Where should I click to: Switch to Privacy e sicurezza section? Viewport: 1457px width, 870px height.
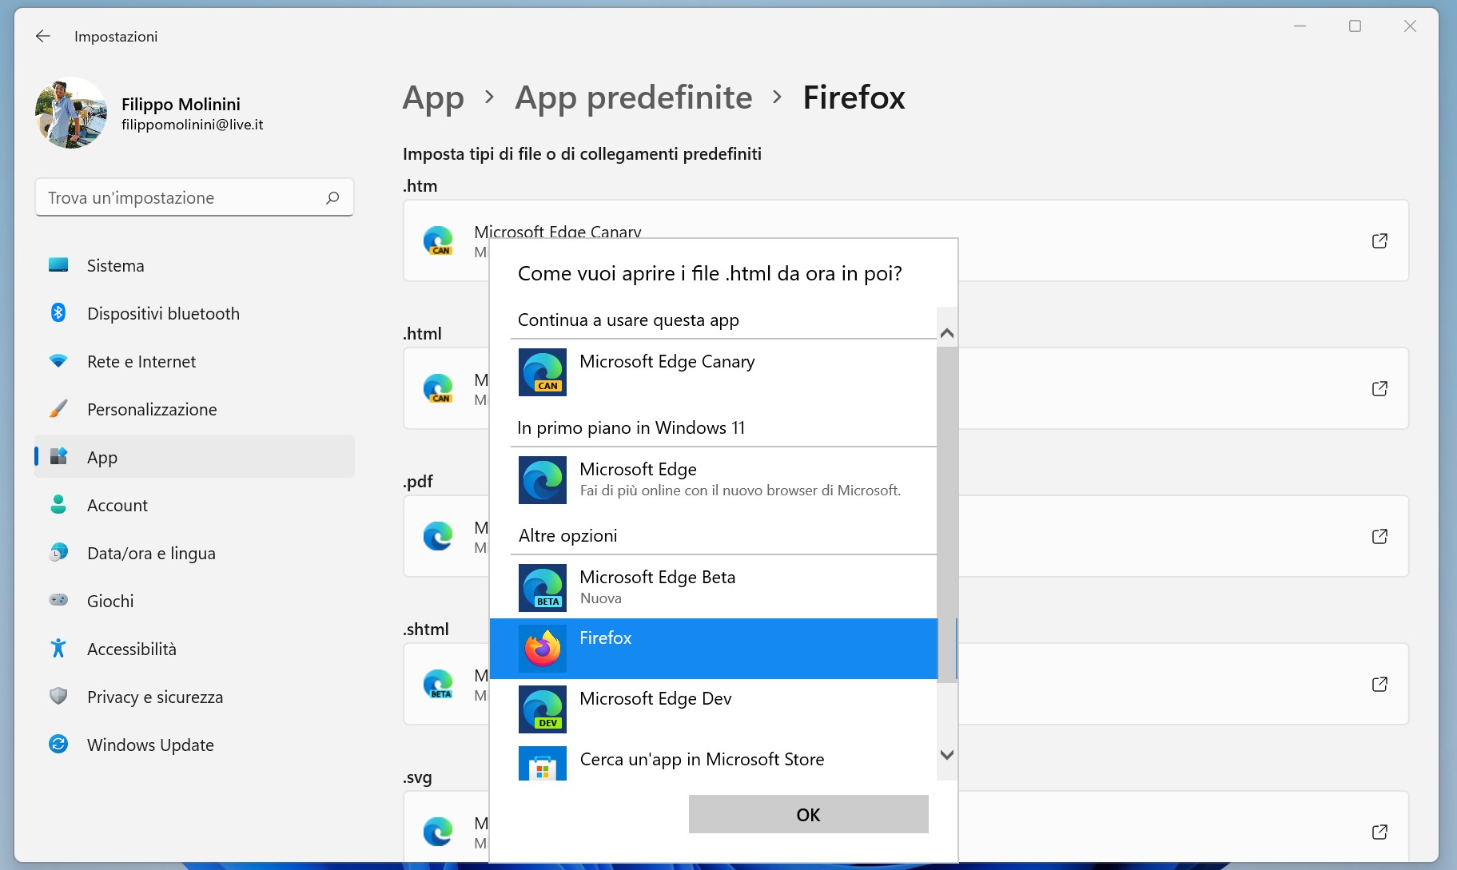(x=154, y=697)
